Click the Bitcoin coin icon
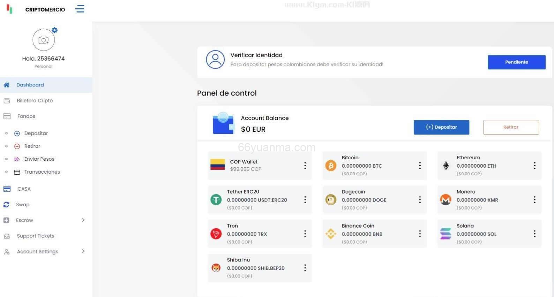 tap(331, 166)
